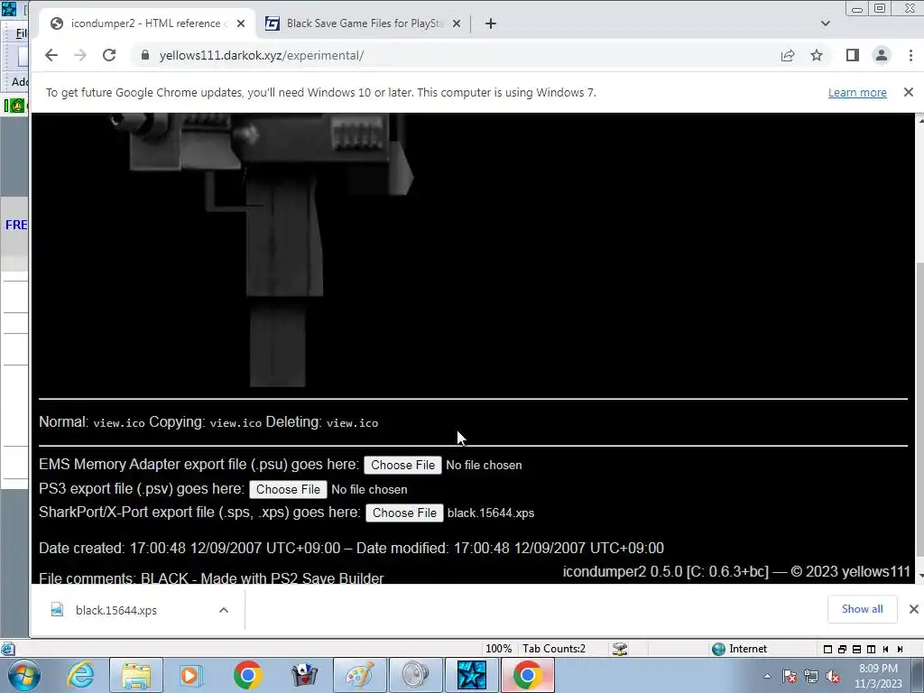Close the Black Save Game Files tab

[x=456, y=23]
